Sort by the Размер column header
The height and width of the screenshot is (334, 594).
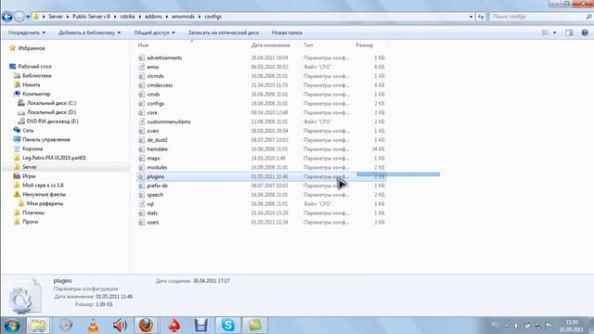click(x=365, y=45)
